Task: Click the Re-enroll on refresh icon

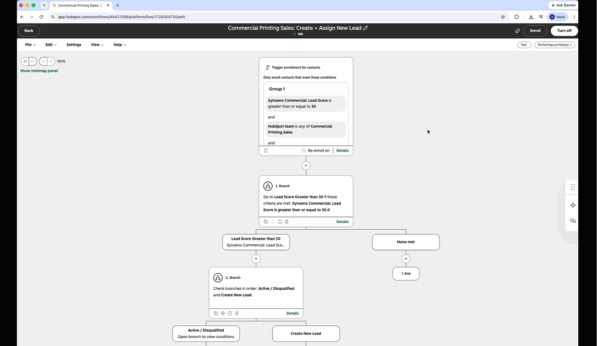Action: click(x=304, y=151)
